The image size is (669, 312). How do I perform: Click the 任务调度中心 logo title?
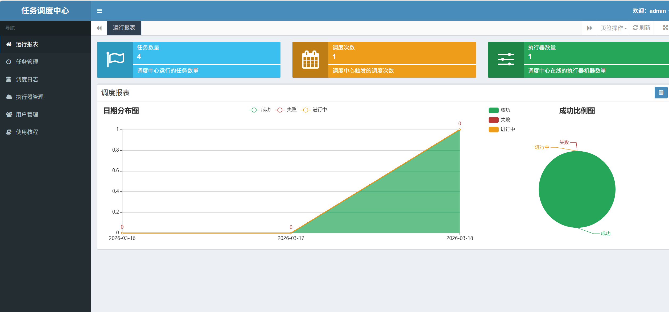coord(45,11)
